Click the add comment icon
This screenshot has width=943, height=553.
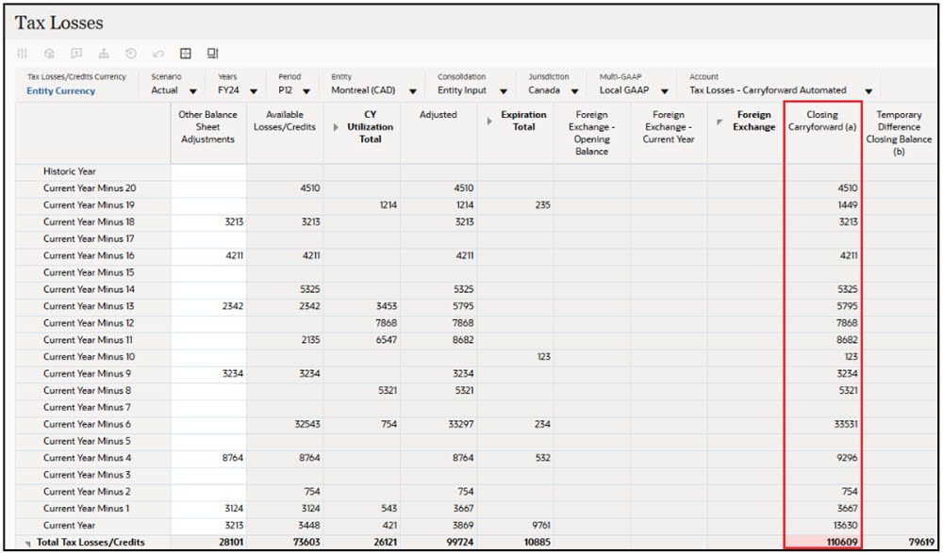pyautogui.click(x=76, y=54)
